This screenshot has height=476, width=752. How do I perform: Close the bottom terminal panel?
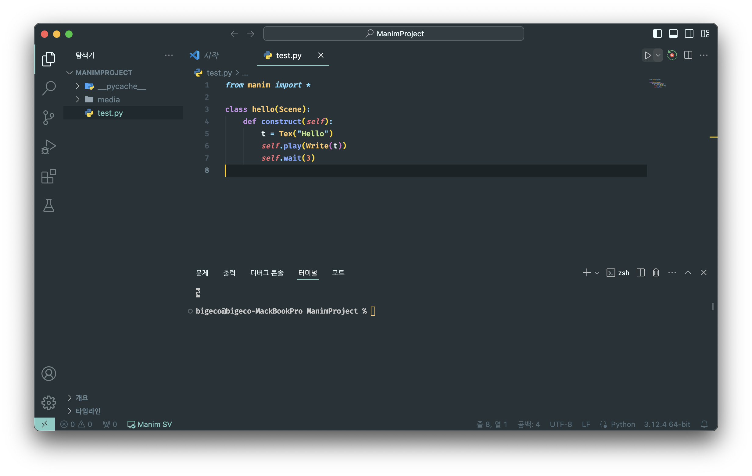point(704,272)
